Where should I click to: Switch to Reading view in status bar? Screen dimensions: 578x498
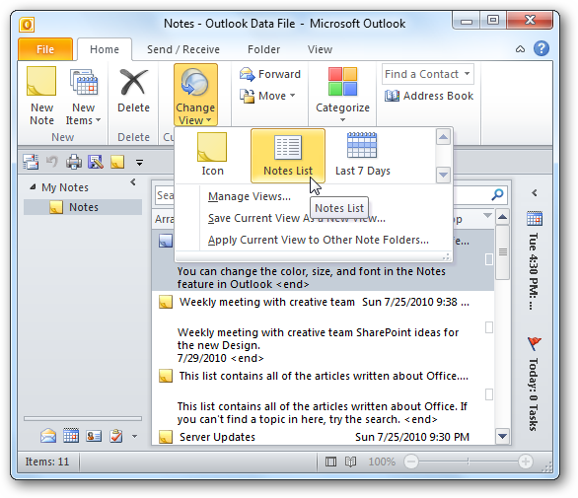350,462
